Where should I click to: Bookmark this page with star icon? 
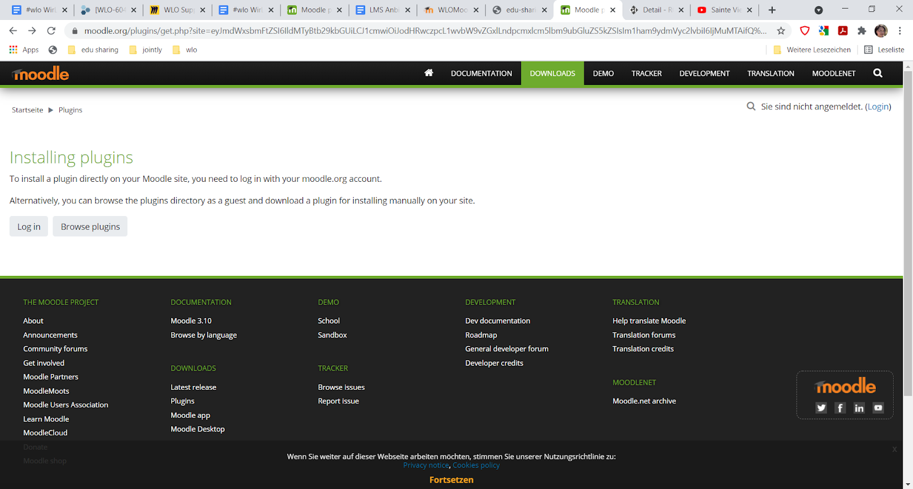[781, 31]
